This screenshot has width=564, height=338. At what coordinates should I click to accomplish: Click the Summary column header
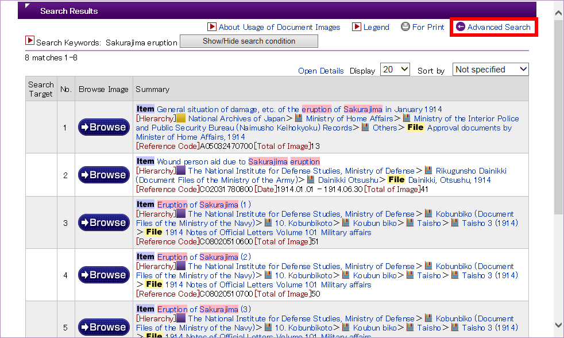153,89
